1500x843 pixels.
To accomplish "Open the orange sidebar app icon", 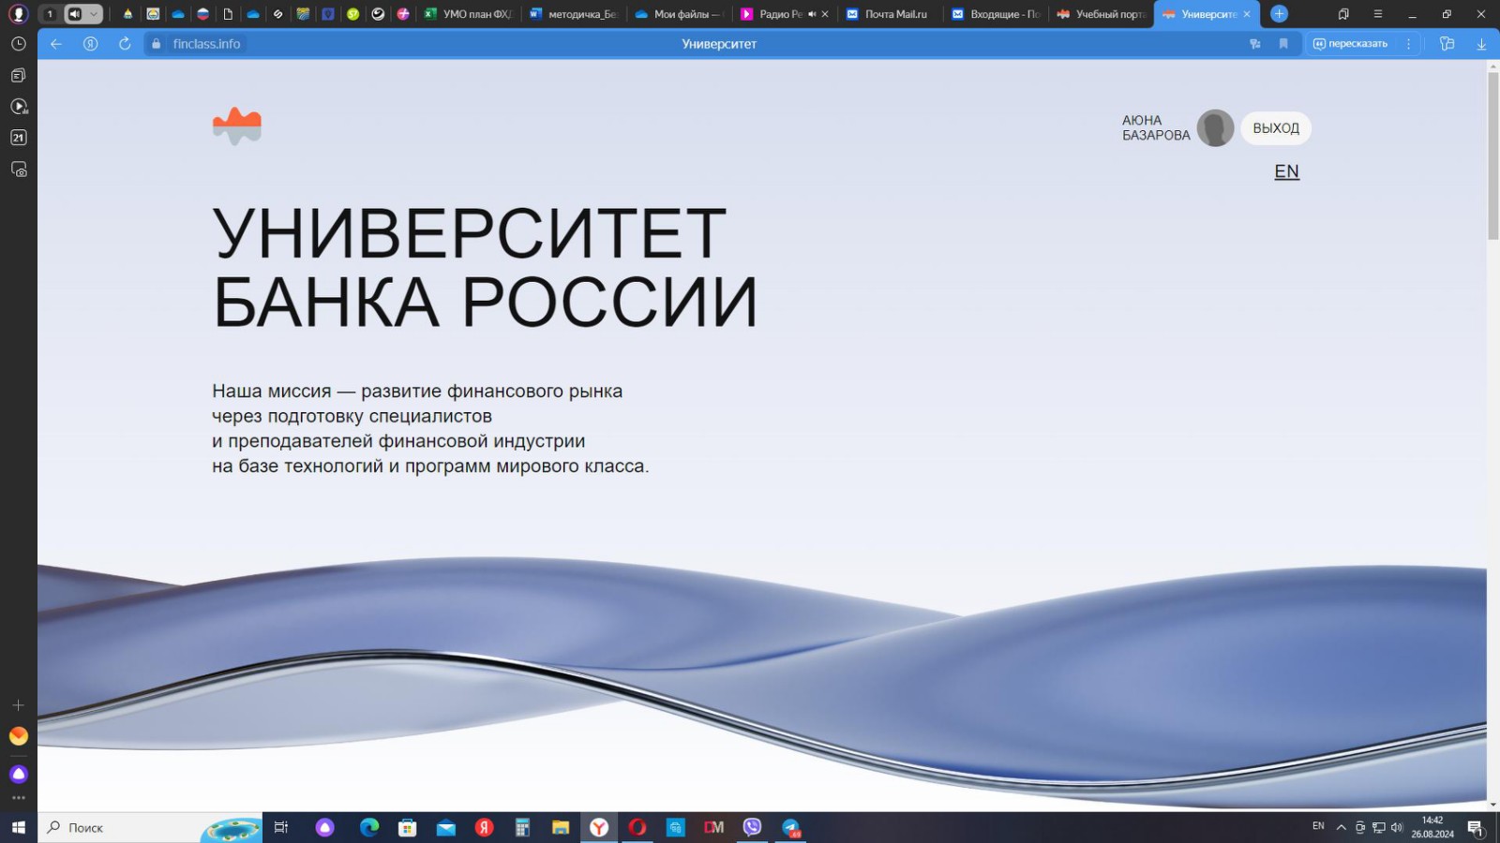I will point(18,736).
